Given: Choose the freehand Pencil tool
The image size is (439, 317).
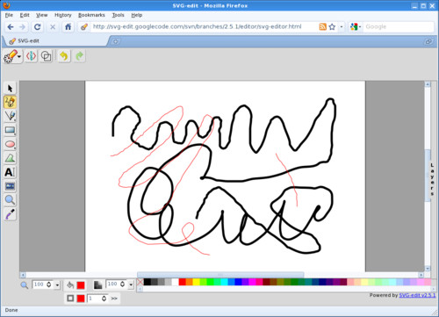Looking at the screenshot, I should point(10,102).
